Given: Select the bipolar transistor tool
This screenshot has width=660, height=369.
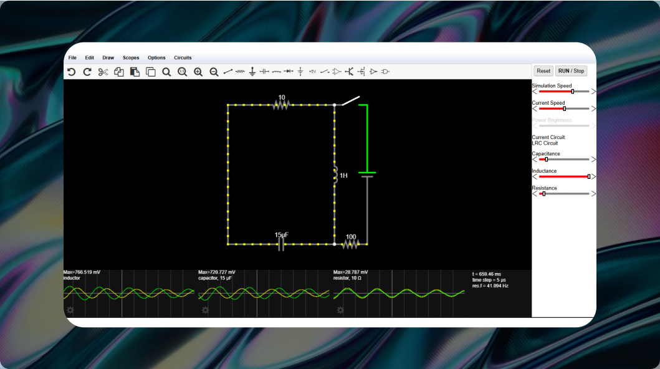Looking at the screenshot, I should click(x=349, y=72).
